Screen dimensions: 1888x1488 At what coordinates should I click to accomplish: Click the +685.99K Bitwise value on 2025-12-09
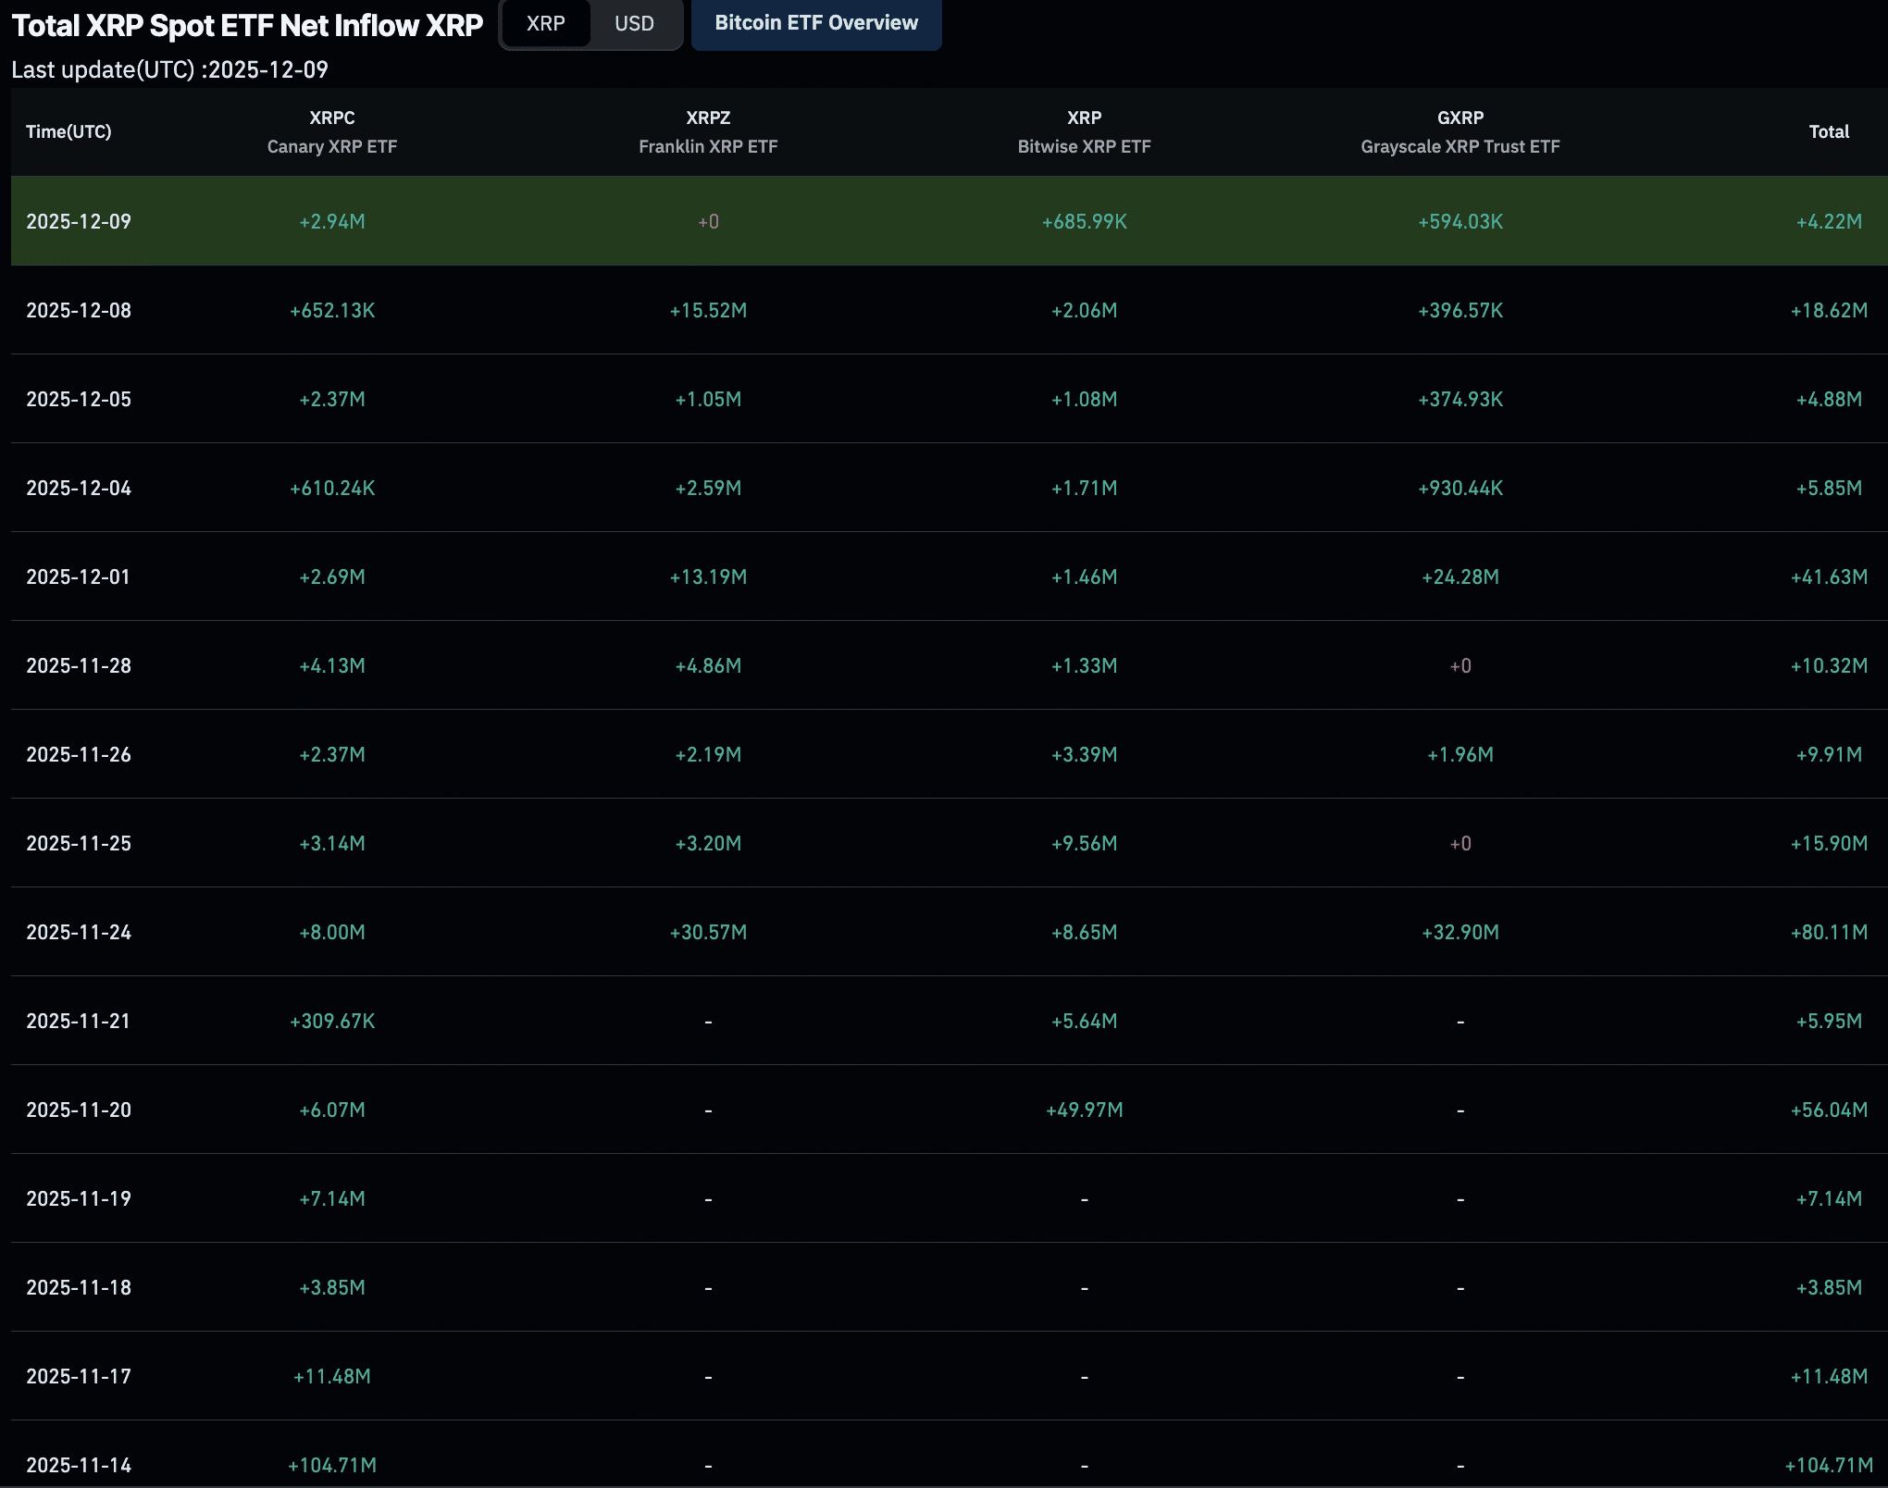pos(1084,221)
